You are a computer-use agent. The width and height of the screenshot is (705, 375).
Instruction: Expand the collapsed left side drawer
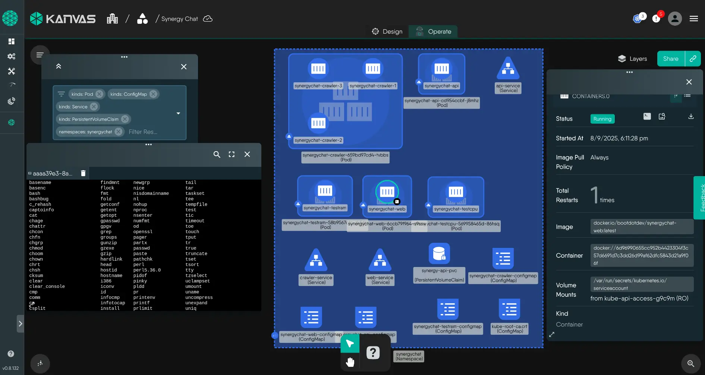click(x=21, y=324)
